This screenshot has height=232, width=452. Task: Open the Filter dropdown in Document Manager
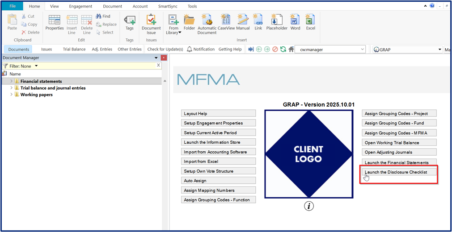coord(36,66)
